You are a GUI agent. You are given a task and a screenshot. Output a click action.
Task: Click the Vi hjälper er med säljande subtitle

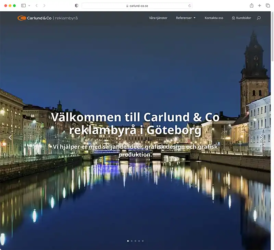[135, 150]
